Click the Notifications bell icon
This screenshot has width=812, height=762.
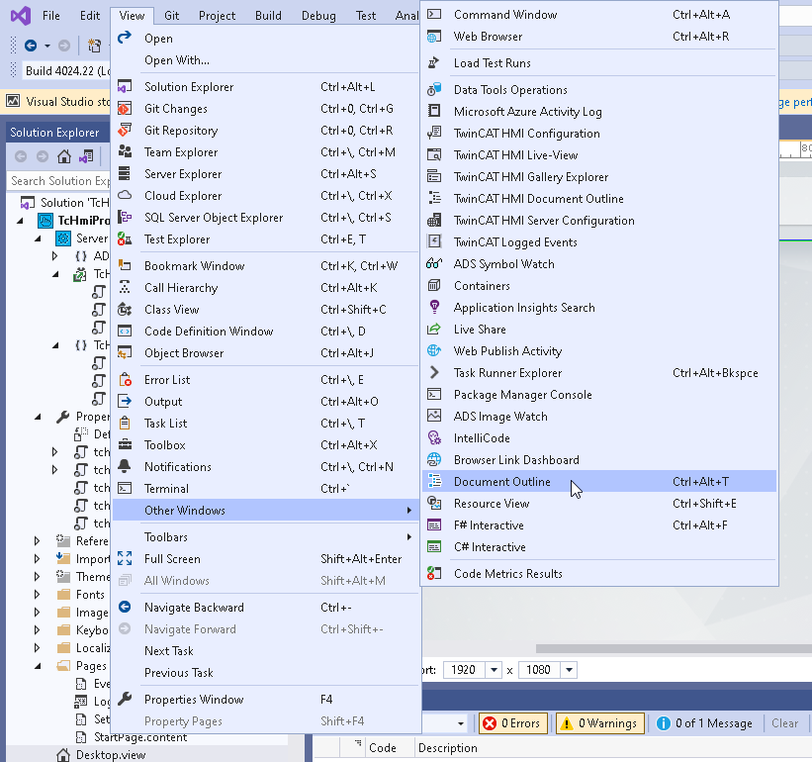[x=125, y=467]
